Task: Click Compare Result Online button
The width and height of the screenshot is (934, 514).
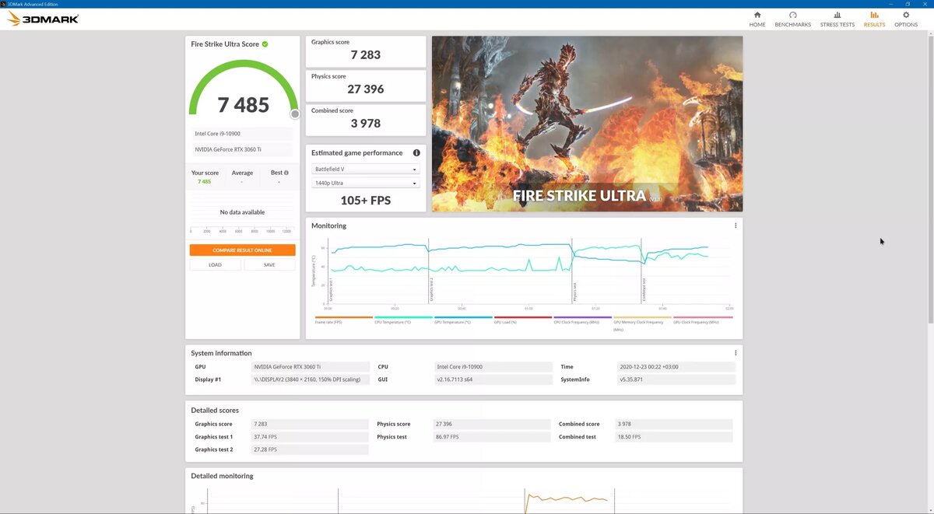Action: (x=242, y=250)
